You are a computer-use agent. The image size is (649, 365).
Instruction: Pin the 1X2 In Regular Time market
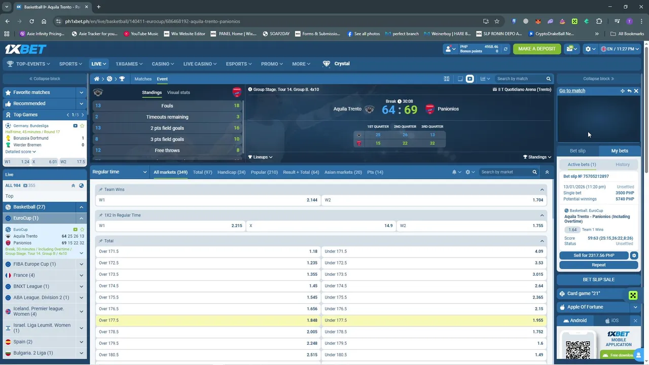point(101,215)
